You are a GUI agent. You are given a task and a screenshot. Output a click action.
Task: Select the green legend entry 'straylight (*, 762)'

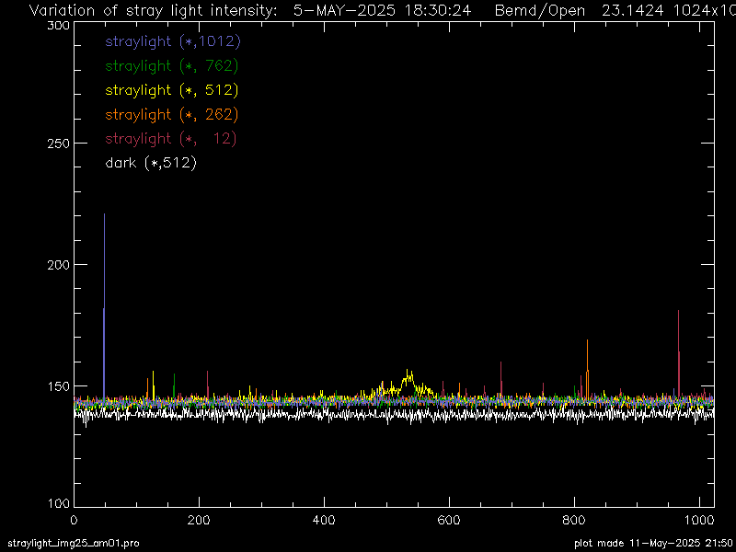[172, 65]
